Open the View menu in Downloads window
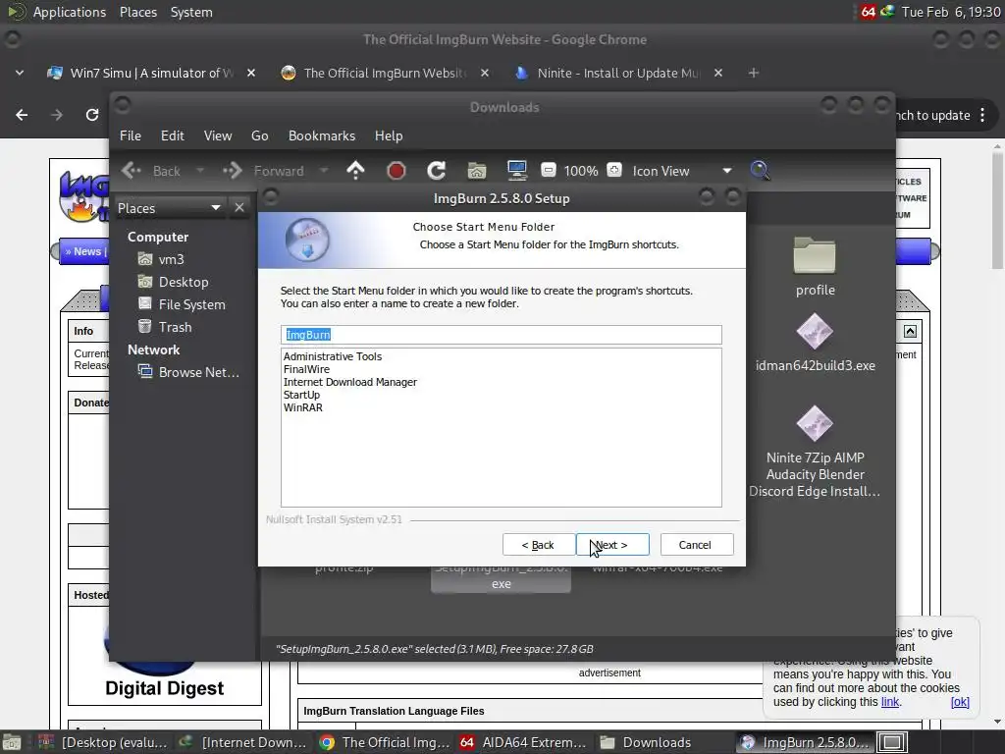1005x754 pixels. pyautogui.click(x=218, y=135)
